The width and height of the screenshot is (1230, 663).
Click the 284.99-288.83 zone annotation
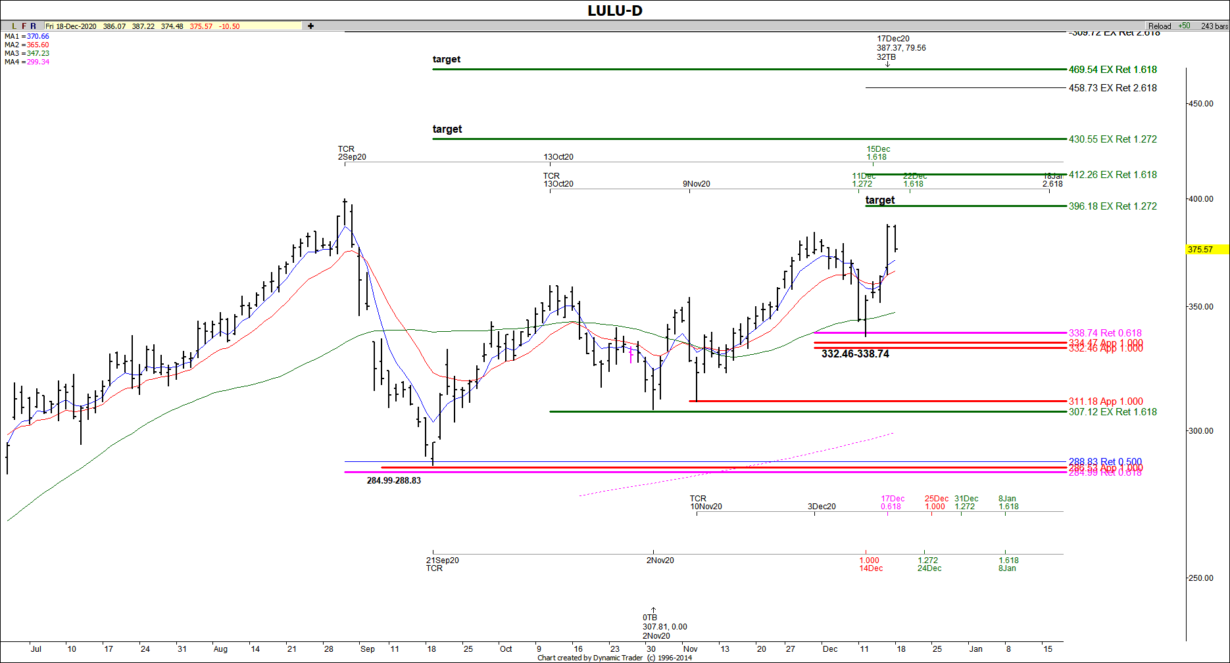[x=394, y=481]
